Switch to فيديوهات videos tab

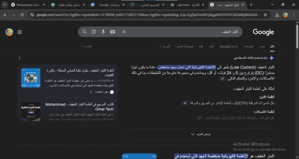(x=248, y=46)
